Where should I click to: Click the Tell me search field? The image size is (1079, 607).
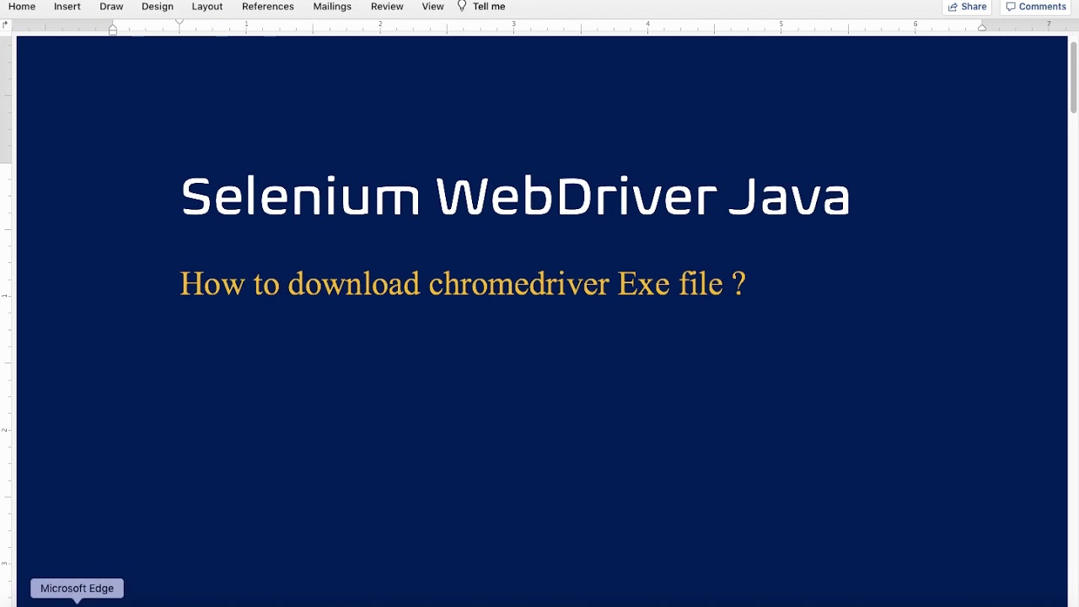coord(489,6)
